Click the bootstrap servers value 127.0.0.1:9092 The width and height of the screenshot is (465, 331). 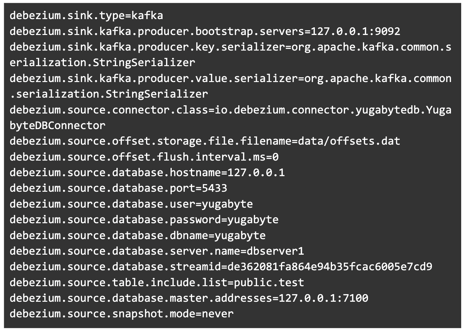click(355, 31)
